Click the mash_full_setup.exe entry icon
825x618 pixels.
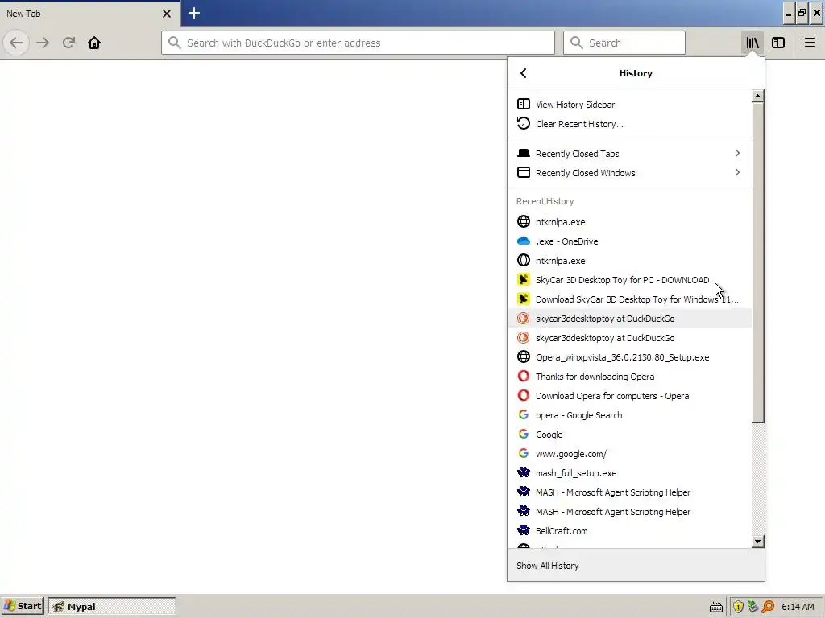point(523,472)
